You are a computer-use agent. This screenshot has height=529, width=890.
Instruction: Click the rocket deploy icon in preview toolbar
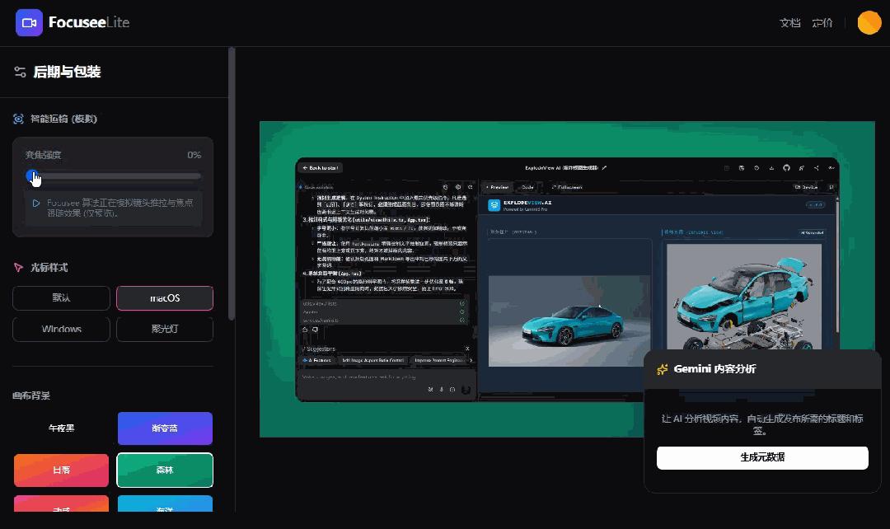(802, 168)
